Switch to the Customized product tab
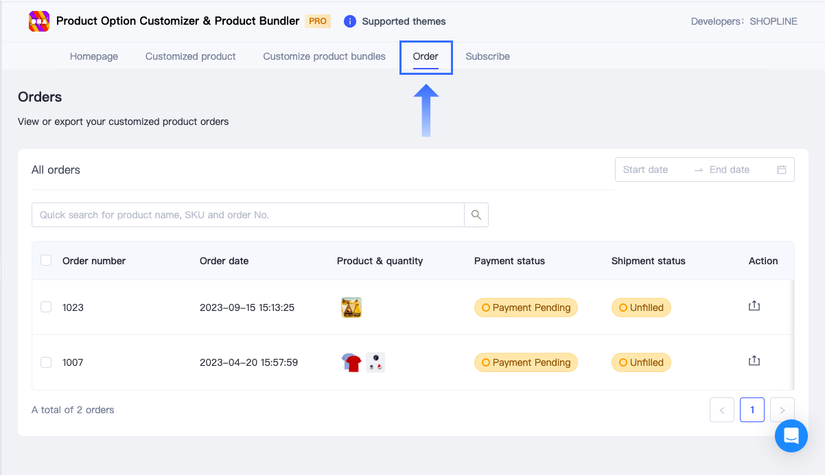This screenshot has width=825, height=475. point(190,56)
